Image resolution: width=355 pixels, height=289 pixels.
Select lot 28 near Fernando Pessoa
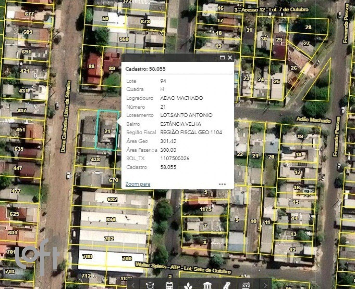(x=308, y=27)
